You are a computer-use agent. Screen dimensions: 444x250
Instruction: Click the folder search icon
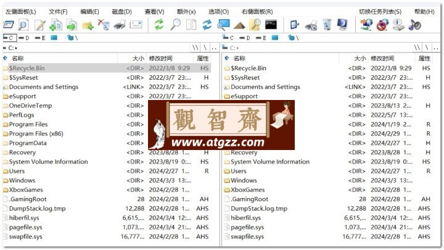coord(255,25)
